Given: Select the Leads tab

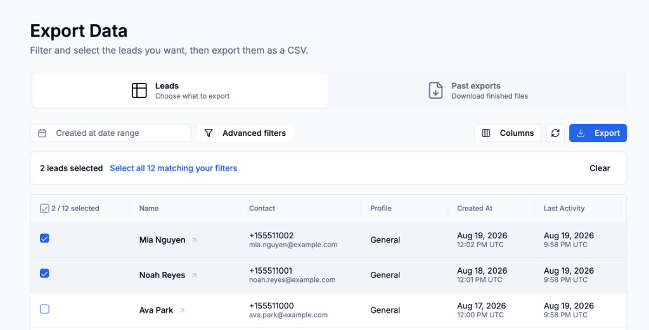Looking at the screenshot, I should (179, 90).
